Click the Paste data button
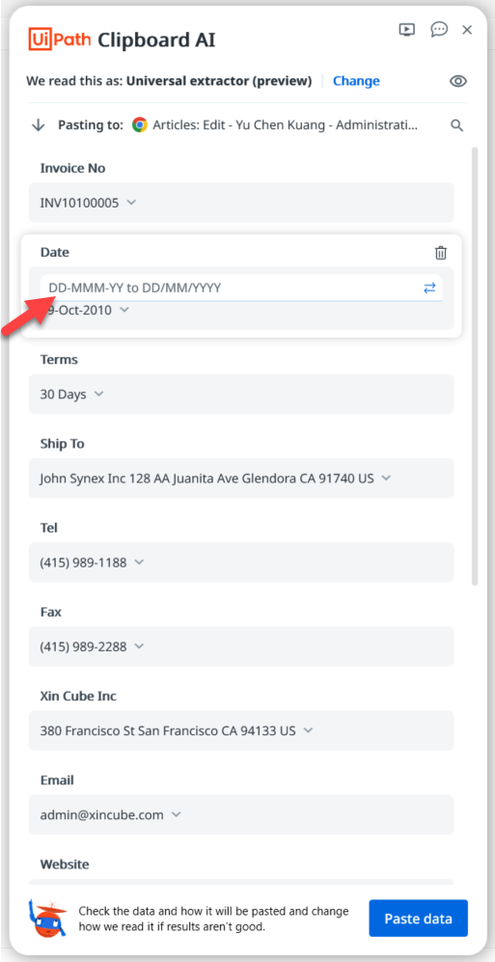The image size is (495, 962). [419, 919]
